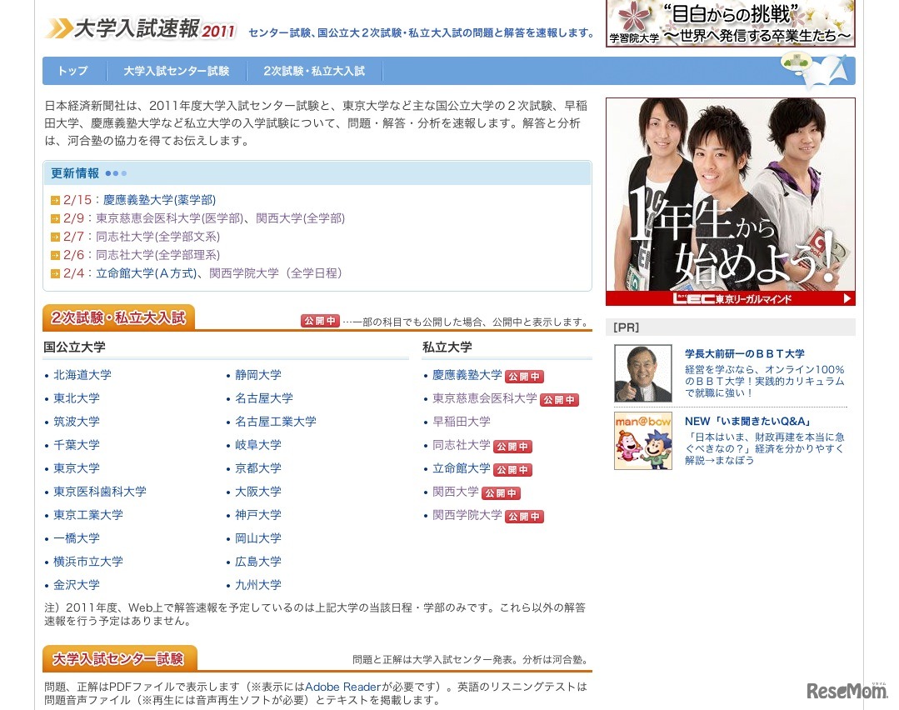
Task: Open the 横浜市立大学 link
Action: (88, 562)
